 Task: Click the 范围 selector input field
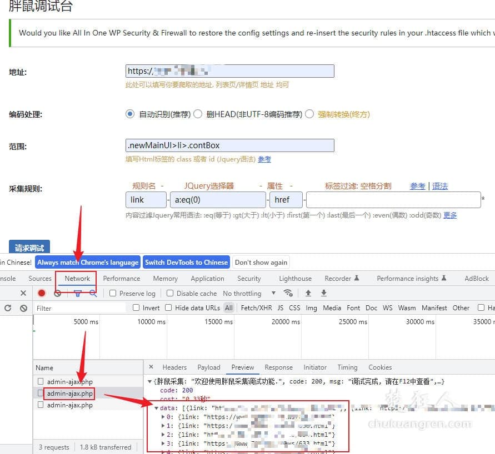point(230,145)
